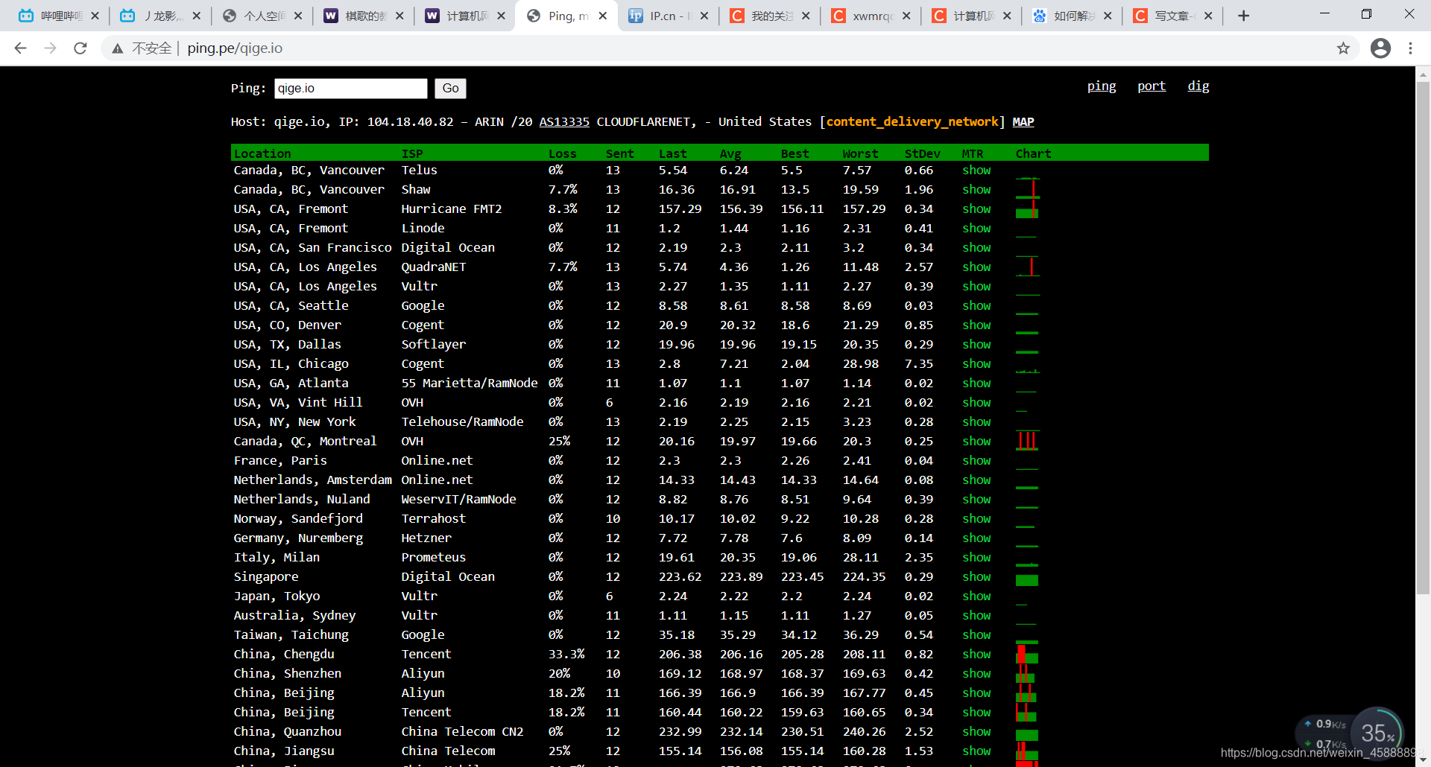
Task: Show MTR for Dallas Softlayer row
Action: tap(976, 345)
